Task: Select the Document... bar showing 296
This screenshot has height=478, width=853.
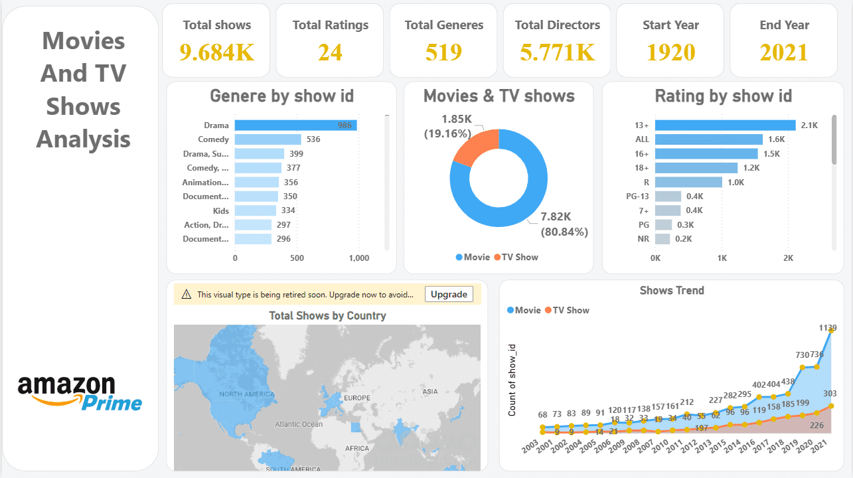Action: (x=254, y=239)
